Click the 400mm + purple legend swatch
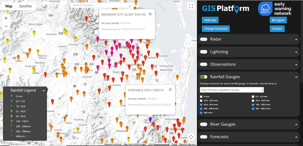Viewport: 303px width, 146px height. pos(11,136)
